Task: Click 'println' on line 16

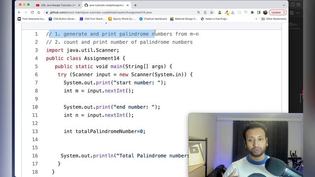Action: [103, 156]
